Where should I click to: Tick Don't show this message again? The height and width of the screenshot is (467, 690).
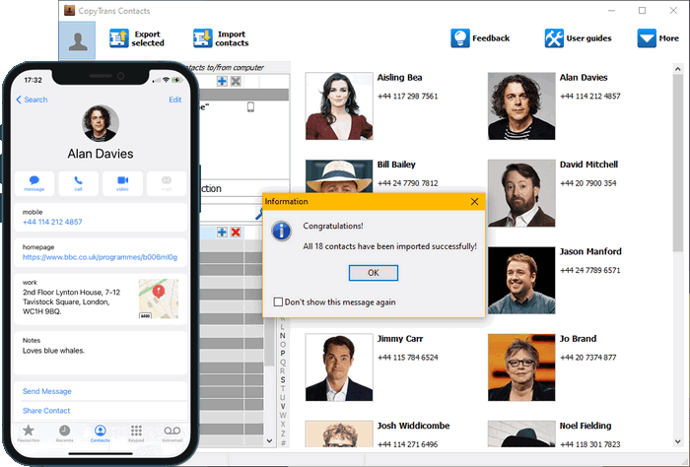(x=278, y=302)
